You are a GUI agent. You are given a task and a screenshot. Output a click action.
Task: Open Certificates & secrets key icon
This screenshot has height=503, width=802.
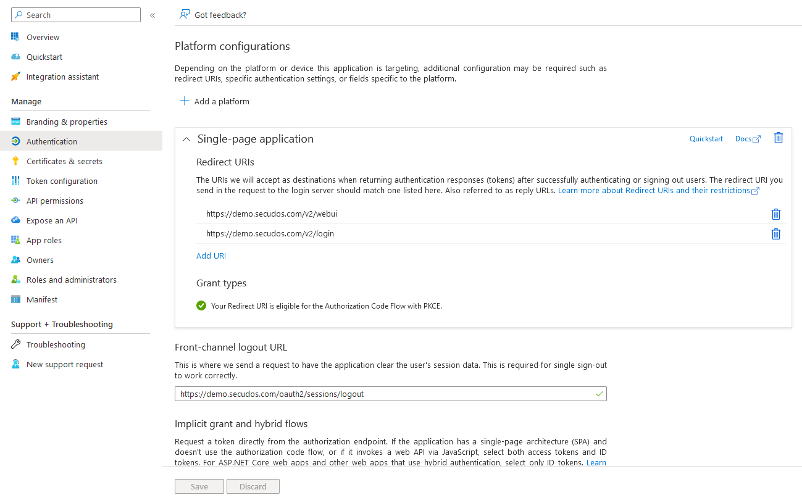(x=15, y=161)
